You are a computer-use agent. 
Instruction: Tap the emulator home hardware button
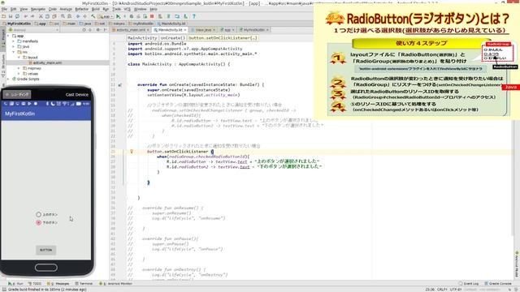pos(45,268)
